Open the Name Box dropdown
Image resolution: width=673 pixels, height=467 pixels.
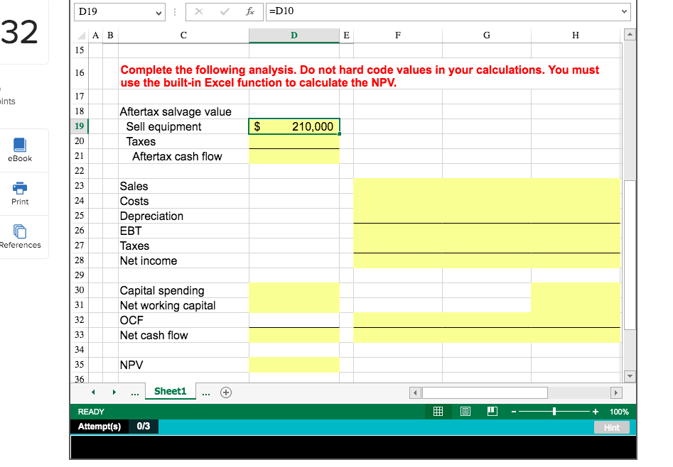point(158,11)
